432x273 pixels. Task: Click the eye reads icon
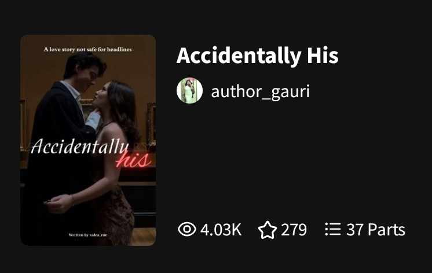[x=187, y=229]
